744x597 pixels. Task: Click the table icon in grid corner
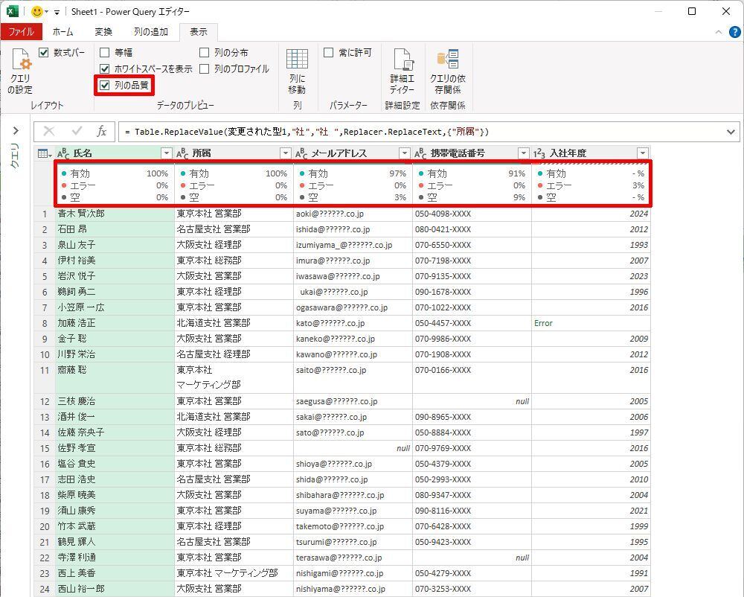44,153
